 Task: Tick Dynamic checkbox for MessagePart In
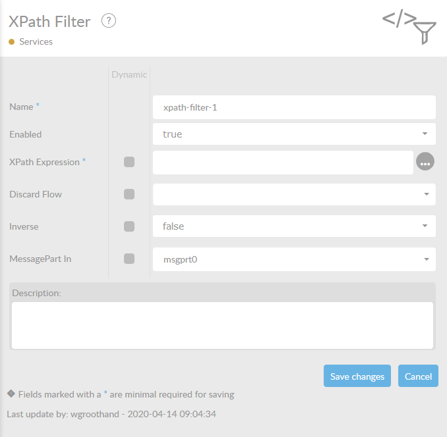[129, 259]
